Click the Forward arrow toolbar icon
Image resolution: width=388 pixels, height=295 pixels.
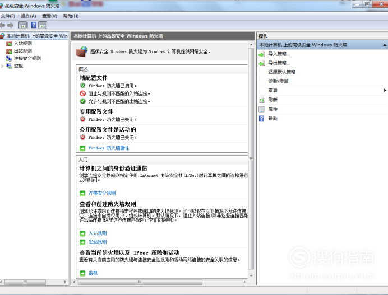(11, 25)
